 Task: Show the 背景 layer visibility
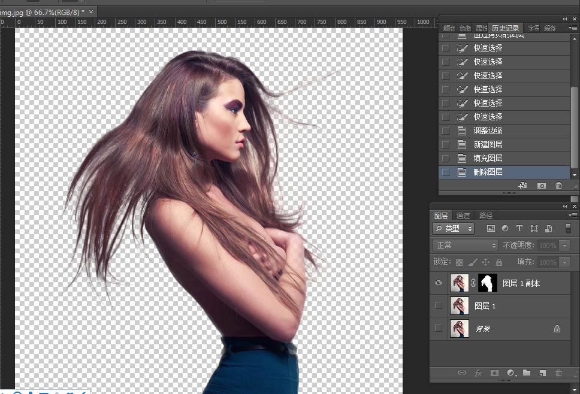(x=438, y=328)
